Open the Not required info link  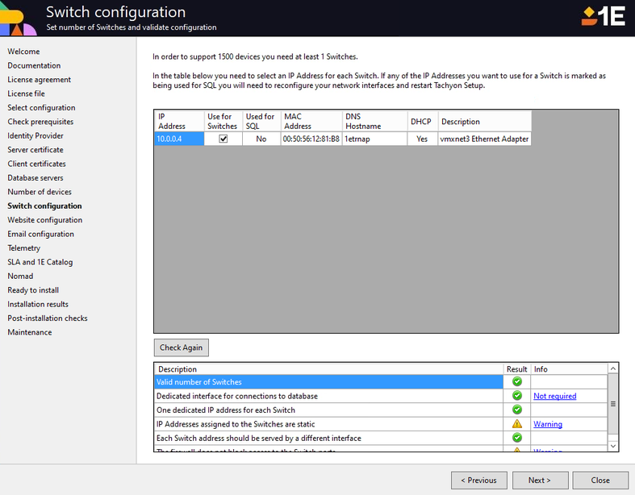[x=554, y=396]
